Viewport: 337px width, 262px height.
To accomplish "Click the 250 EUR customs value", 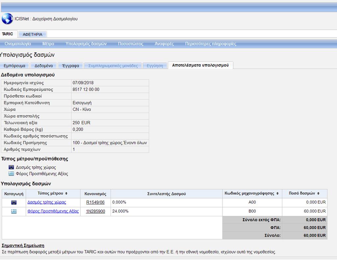I will [x=81, y=123].
